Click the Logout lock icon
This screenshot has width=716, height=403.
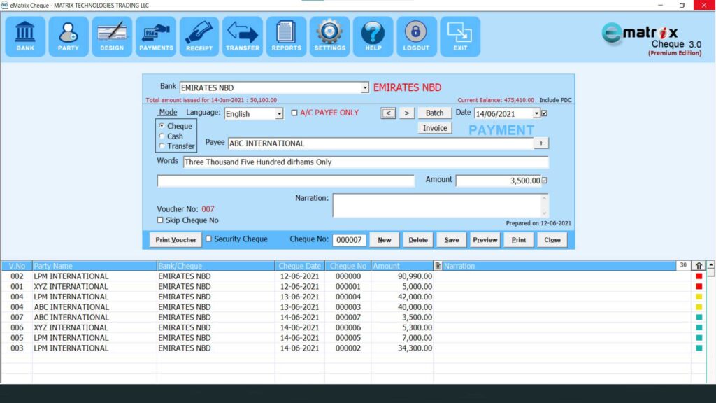coord(416,35)
